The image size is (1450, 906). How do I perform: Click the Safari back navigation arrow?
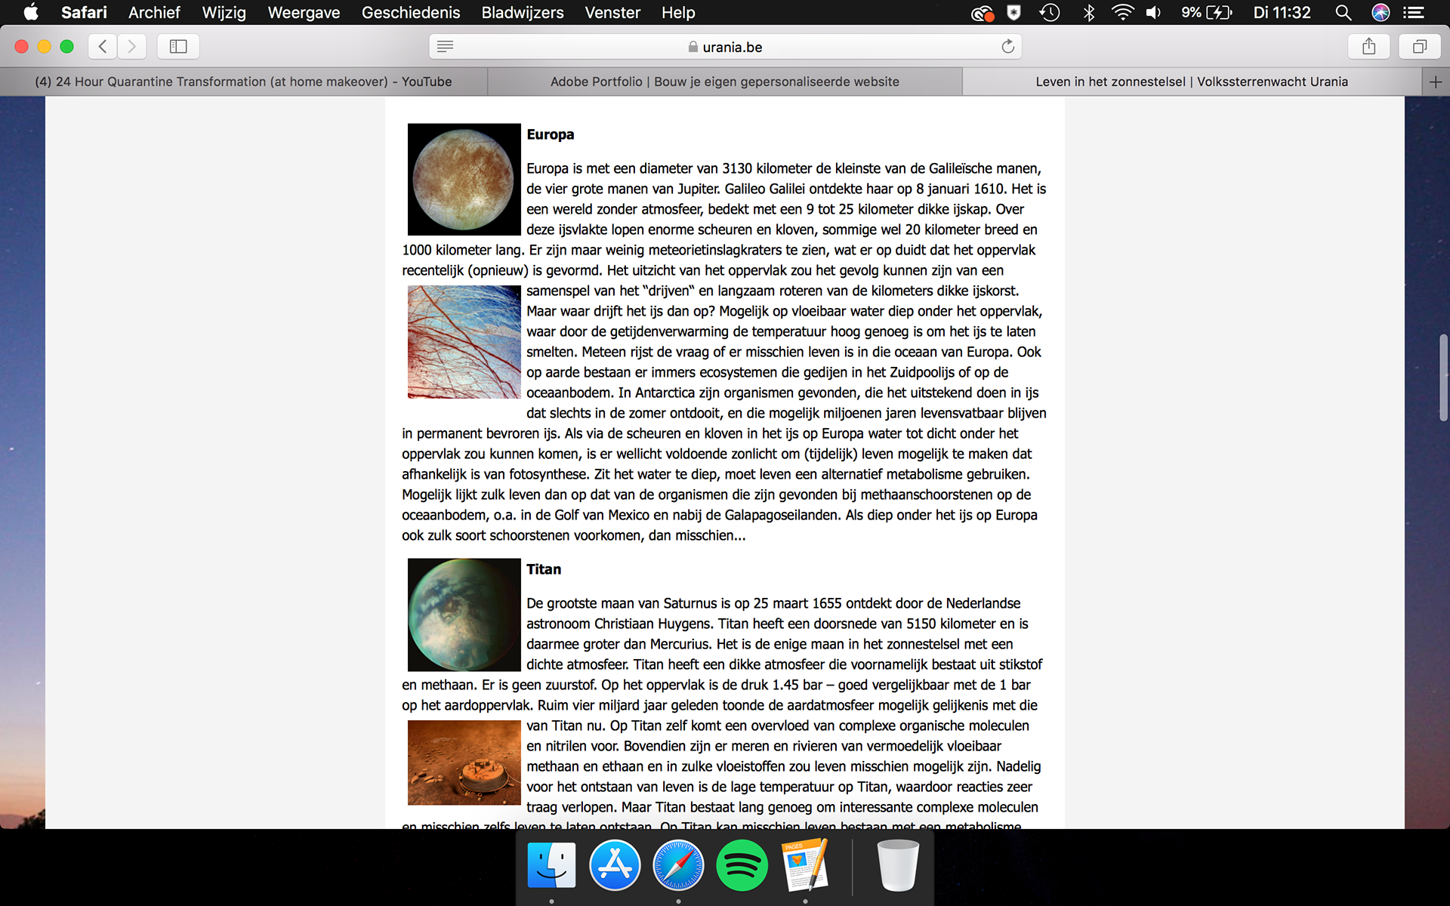103,47
